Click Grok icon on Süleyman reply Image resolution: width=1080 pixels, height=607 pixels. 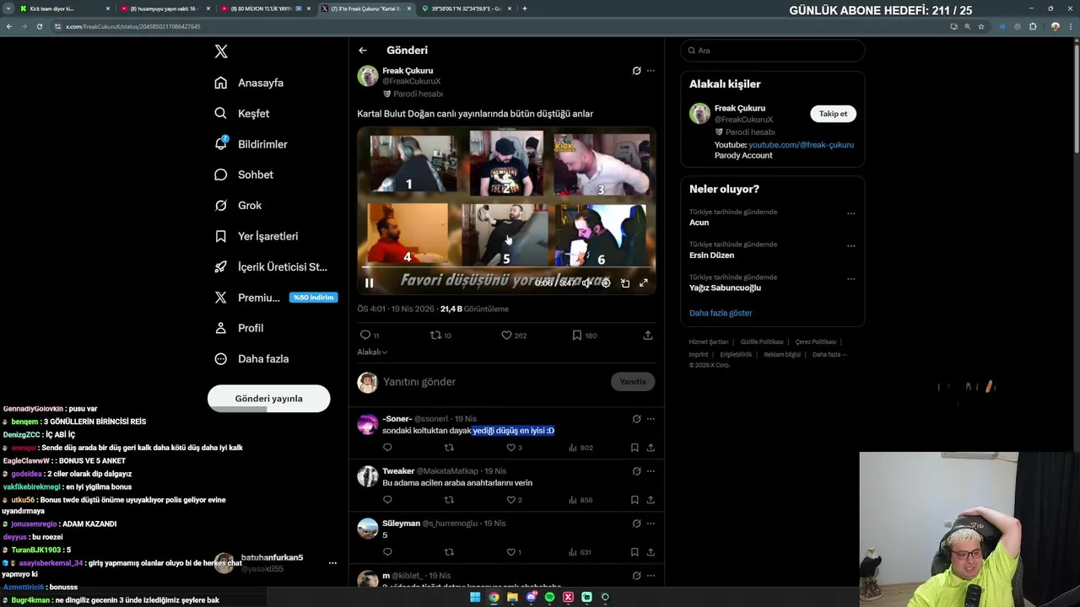pyautogui.click(x=636, y=524)
